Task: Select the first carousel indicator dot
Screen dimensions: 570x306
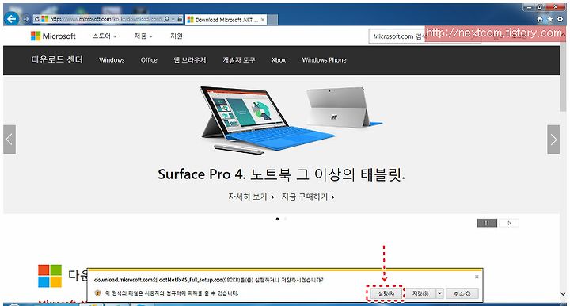Action: 277,219
